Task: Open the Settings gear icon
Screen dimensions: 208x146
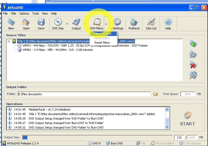Action: [117, 24]
